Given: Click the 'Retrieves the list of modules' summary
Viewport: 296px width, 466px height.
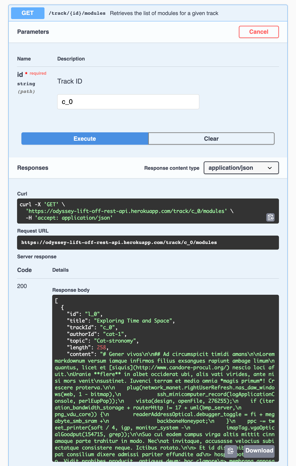Looking at the screenshot, I should [x=164, y=13].
